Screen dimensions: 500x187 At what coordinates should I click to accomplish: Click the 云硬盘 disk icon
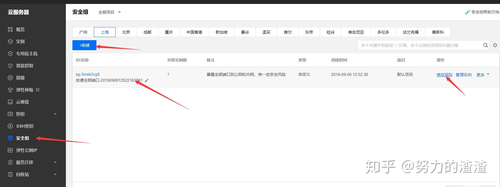[x=10, y=102]
